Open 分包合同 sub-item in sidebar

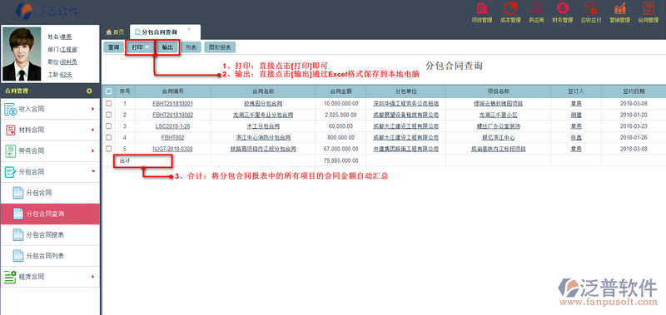tap(39, 193)
